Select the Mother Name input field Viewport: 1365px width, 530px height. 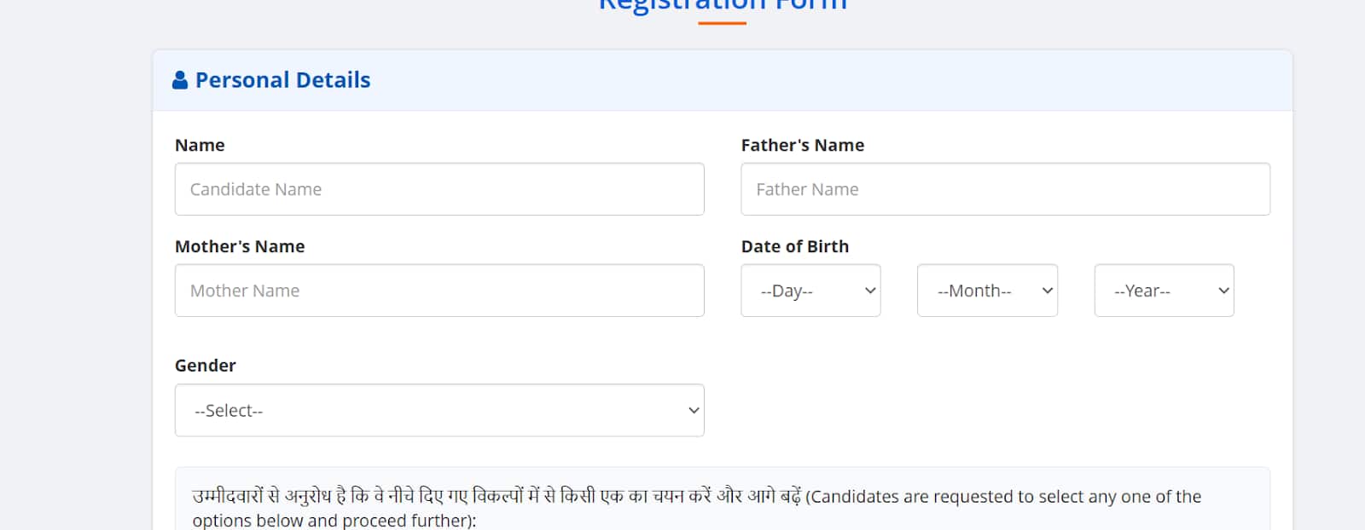coord(439,291)
